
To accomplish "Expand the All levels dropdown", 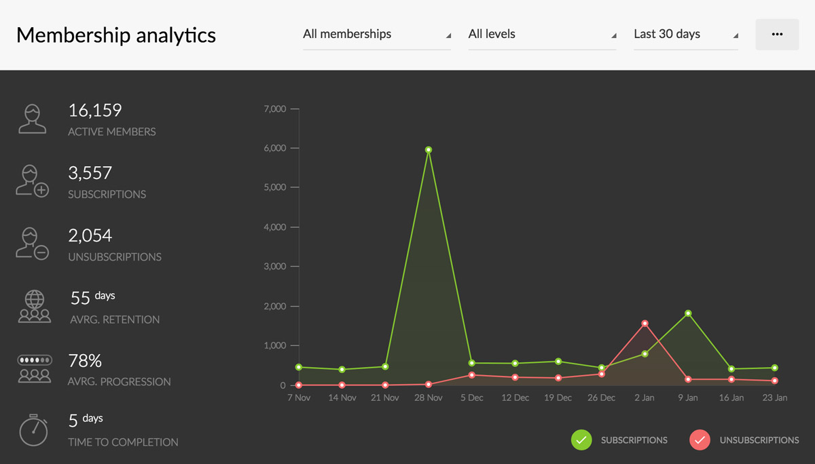I will (x=541, y=35).
